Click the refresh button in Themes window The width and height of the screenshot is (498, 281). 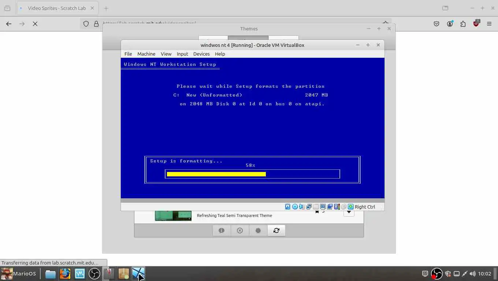coord(276,231)
